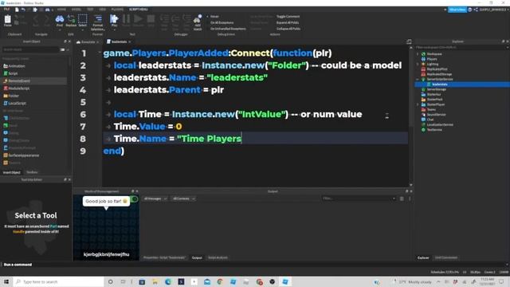Collapse the ServerScriptService tree node
Screen dimensions: 510x287
418,80
